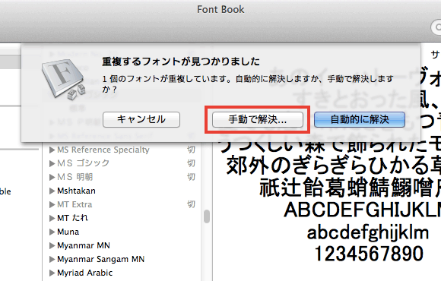441x281 pixels.
Task: Select MT Extra in font list
Action: tap(75, 204)
